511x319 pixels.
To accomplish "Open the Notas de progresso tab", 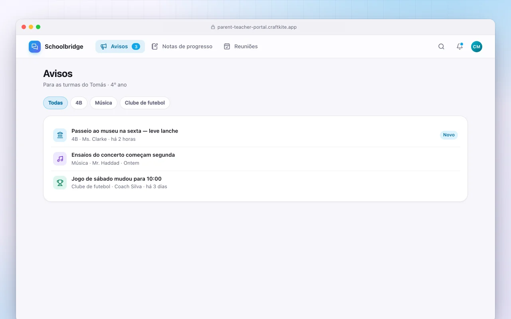I will [182, 47].
